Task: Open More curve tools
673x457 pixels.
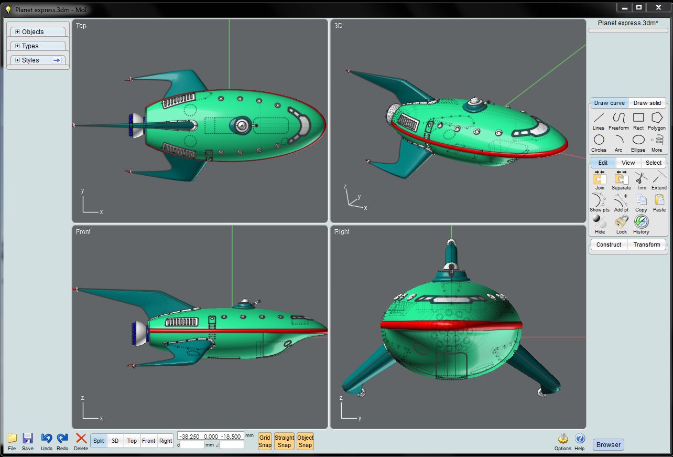Action: coord(657,143)
